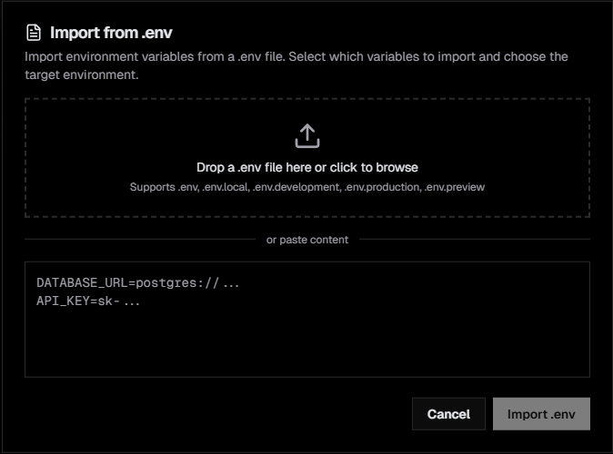Click "Drop a .env file here" browse text
This screenshot has width=613, height=454.
pos(254,167)
